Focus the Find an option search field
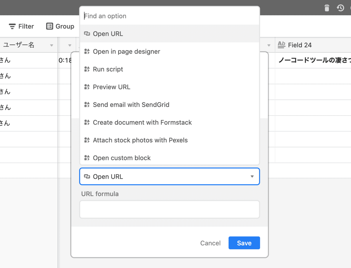Viewport: 351px width, 268px height. [169, 16]
